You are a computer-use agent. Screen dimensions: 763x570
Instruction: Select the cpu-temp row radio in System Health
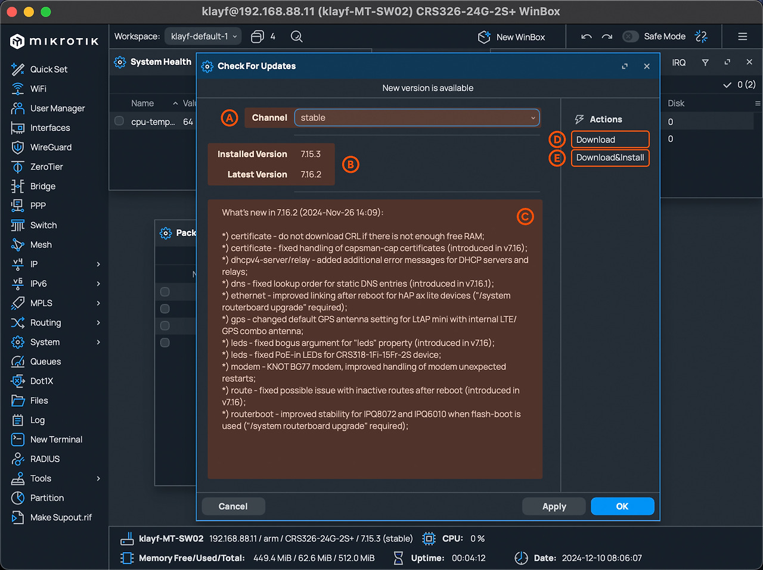[119, 122]
